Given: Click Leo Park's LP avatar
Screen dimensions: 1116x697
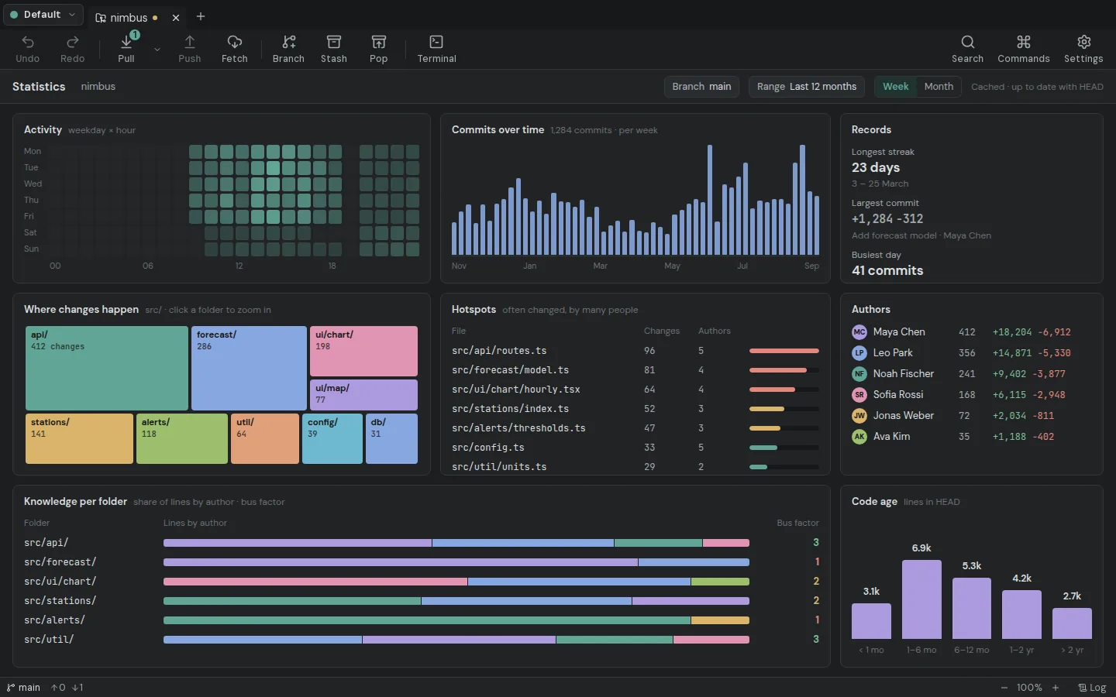Looking at the screenshot, I should 859,353.
